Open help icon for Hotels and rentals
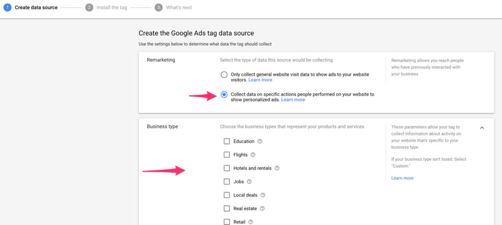The width and height of the screenshot is (502, 225). tap(277, 168)
